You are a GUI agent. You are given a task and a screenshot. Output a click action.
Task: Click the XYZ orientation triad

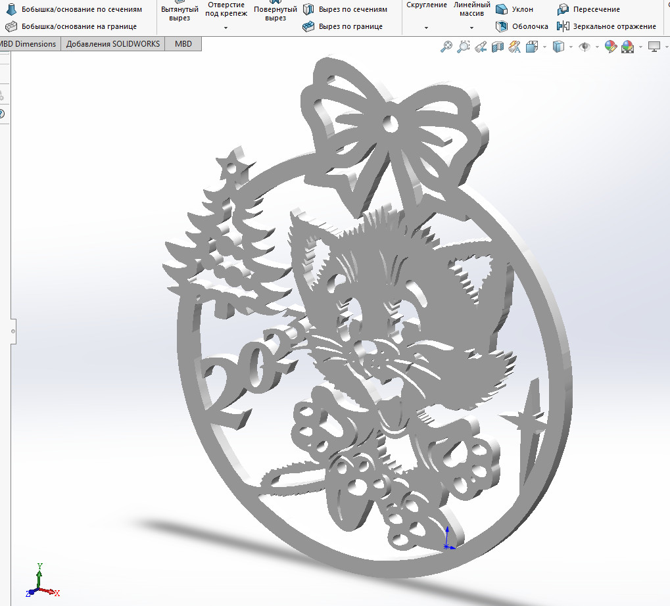point(42,581)
